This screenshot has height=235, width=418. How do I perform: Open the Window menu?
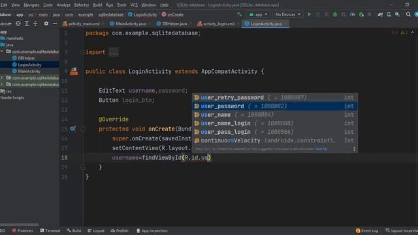click(x=148, y=5)
